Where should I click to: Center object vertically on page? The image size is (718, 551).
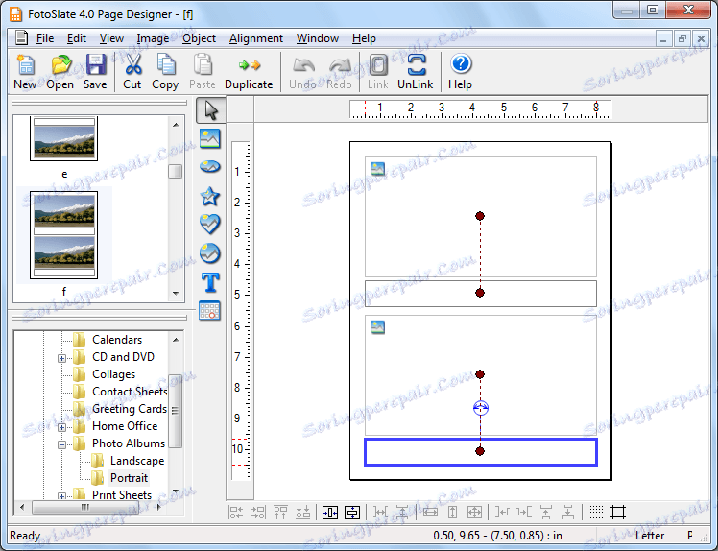point(352,512)
